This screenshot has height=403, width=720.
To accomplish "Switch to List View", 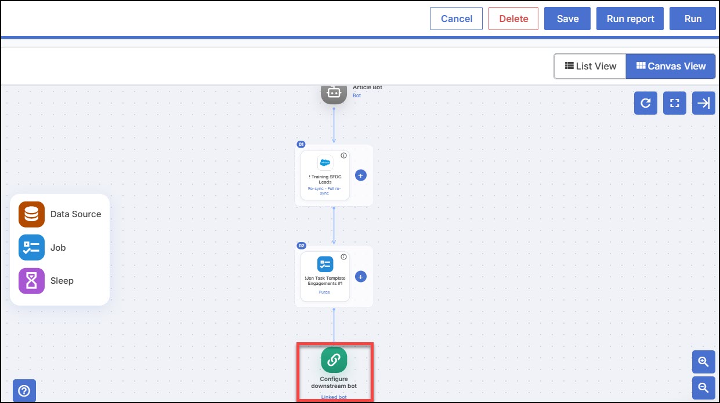I will tap(590, 66).
